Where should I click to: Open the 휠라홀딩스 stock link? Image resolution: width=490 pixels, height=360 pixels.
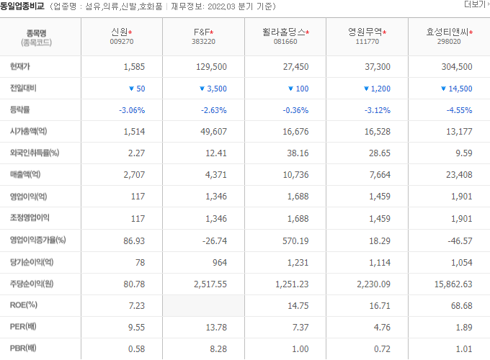(283, 32)
